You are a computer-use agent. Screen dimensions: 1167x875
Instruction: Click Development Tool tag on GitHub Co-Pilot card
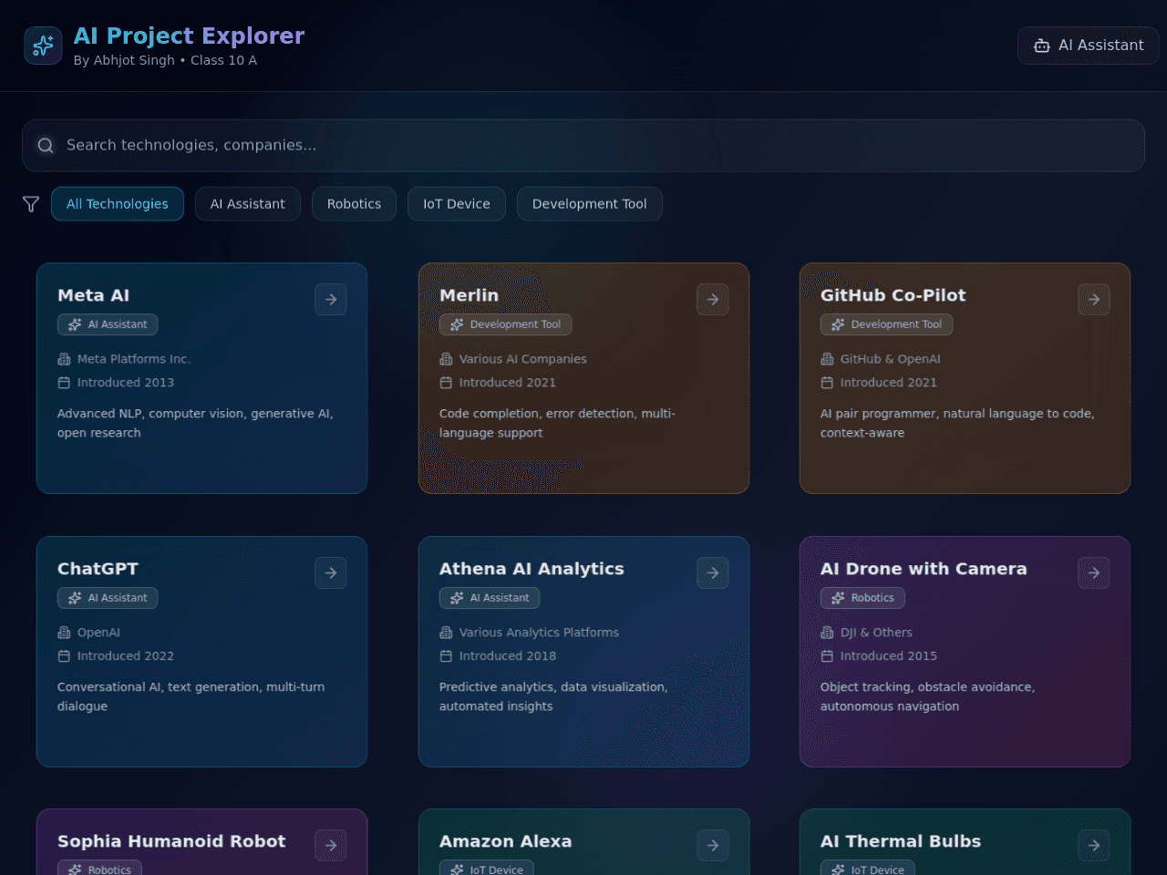pos(887,324)
